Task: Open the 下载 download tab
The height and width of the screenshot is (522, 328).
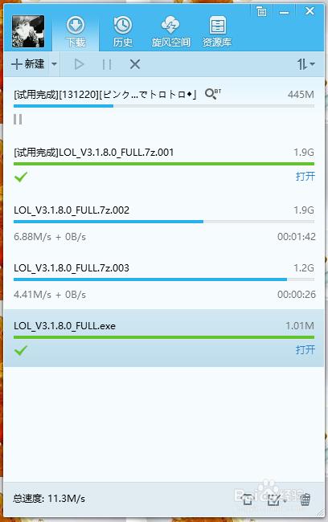Action: pyautogui.click(x=76, y=32)
